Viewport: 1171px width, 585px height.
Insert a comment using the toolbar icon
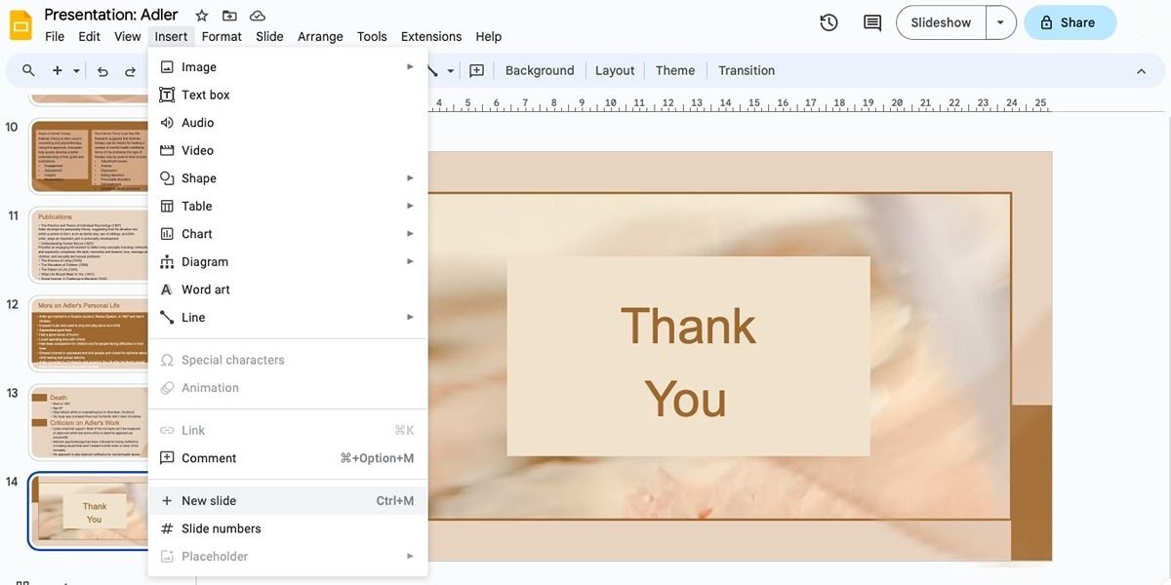click(x=476, y=69)
